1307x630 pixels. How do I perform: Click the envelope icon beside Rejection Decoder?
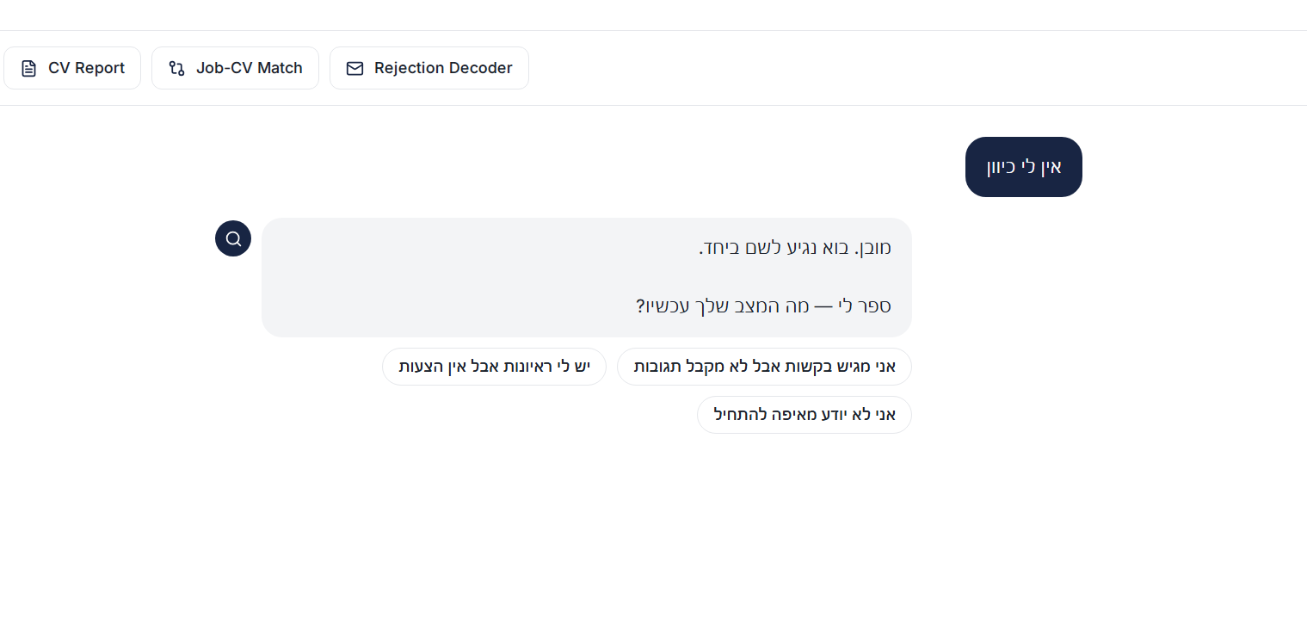coord(354,69)
